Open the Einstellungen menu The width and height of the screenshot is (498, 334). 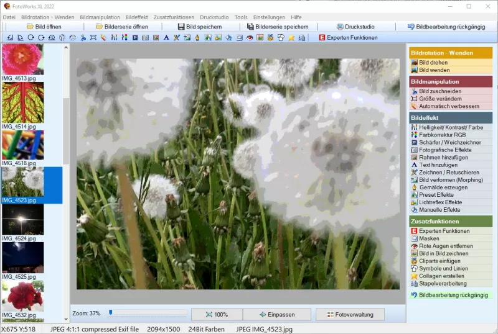coord(269,17)
